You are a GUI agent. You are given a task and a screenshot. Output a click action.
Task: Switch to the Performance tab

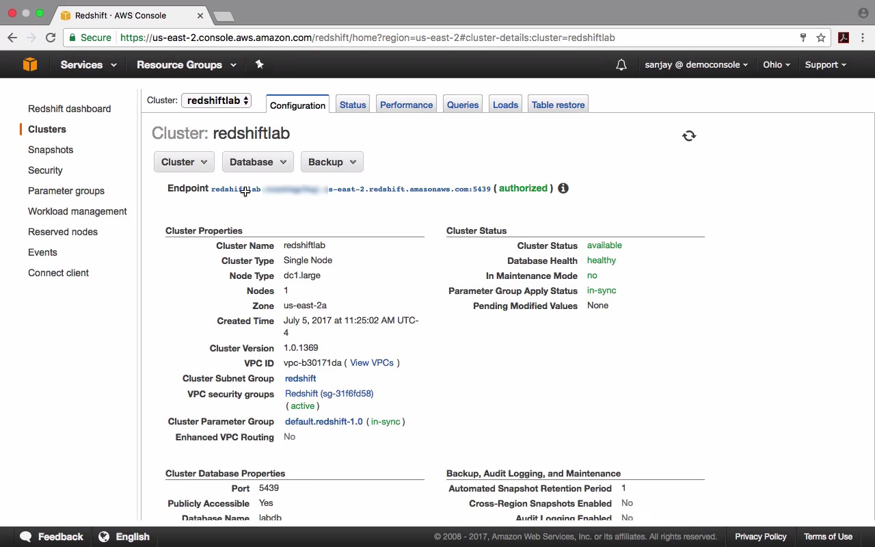click(x=406, y=105)
